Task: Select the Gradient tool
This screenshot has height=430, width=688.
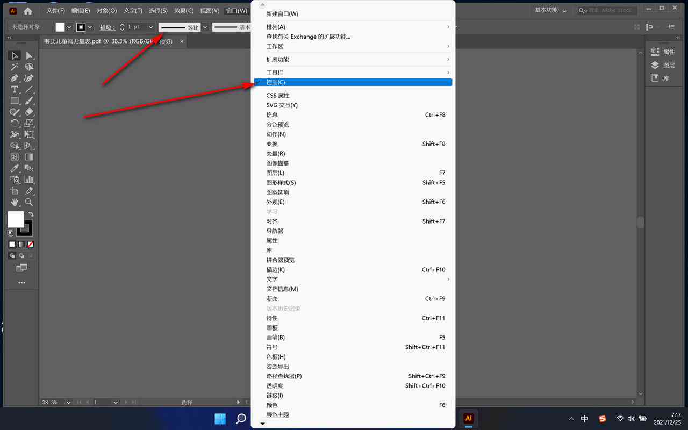Action: pos(29,157)
